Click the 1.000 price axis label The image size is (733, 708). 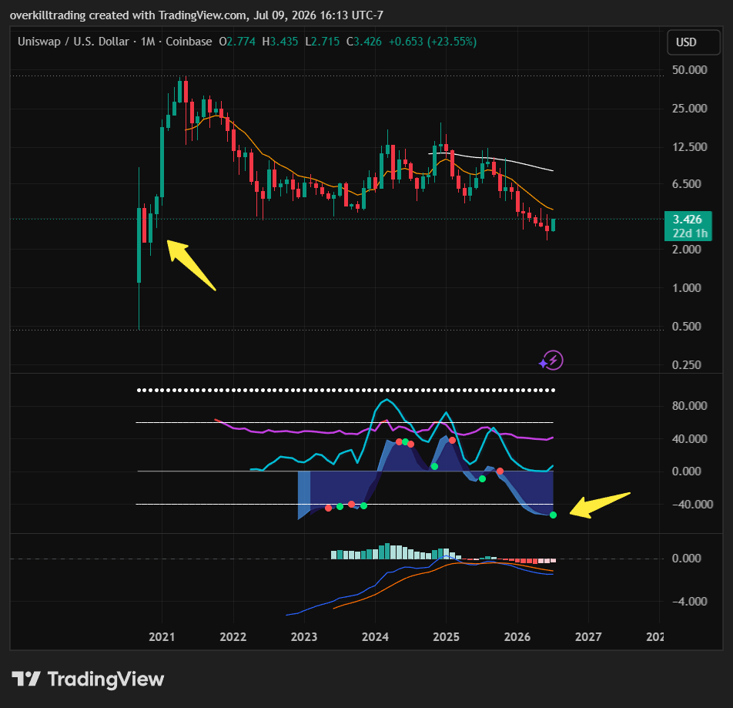pos(687,288)
